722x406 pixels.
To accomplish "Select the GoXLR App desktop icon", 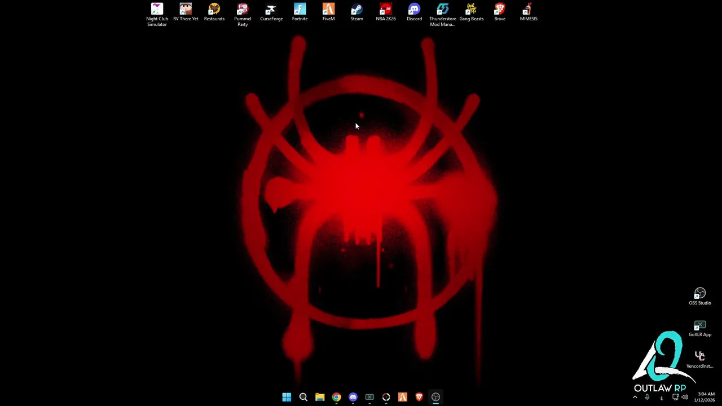I will 700,328.
